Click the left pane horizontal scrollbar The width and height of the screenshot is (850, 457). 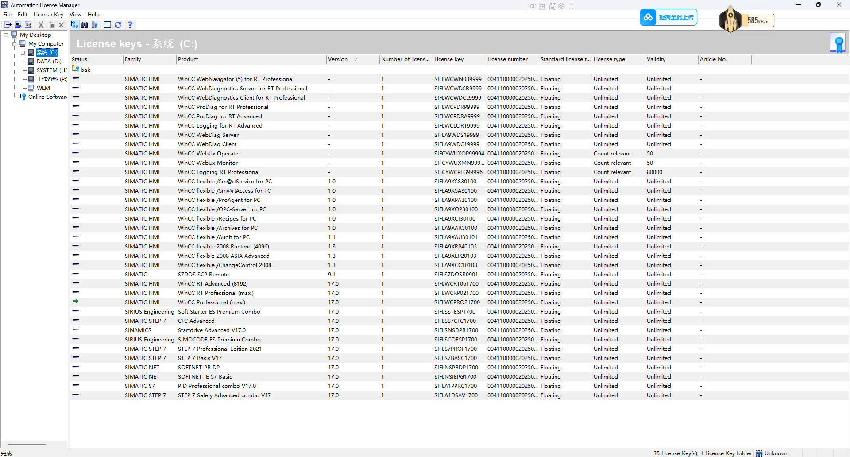click(x=27, y=444)
